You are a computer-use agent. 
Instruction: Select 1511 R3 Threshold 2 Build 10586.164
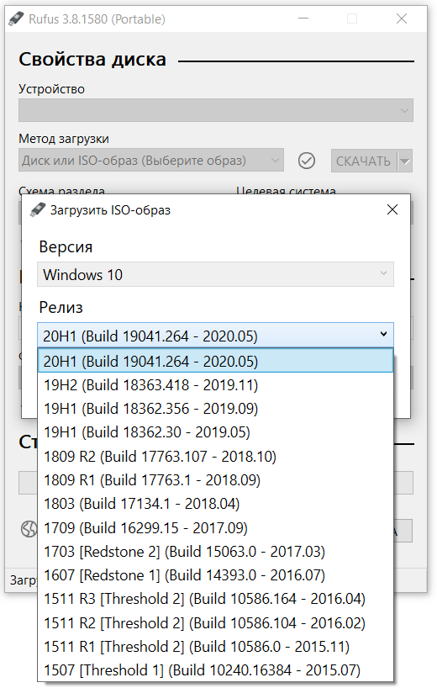(x=215, y=599)
